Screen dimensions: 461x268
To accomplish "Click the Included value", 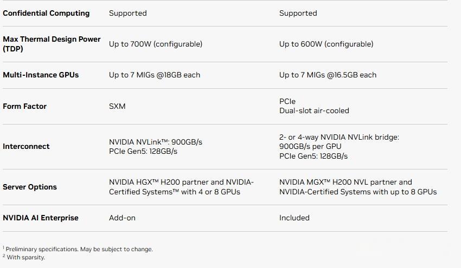I will tap(294, 218).
